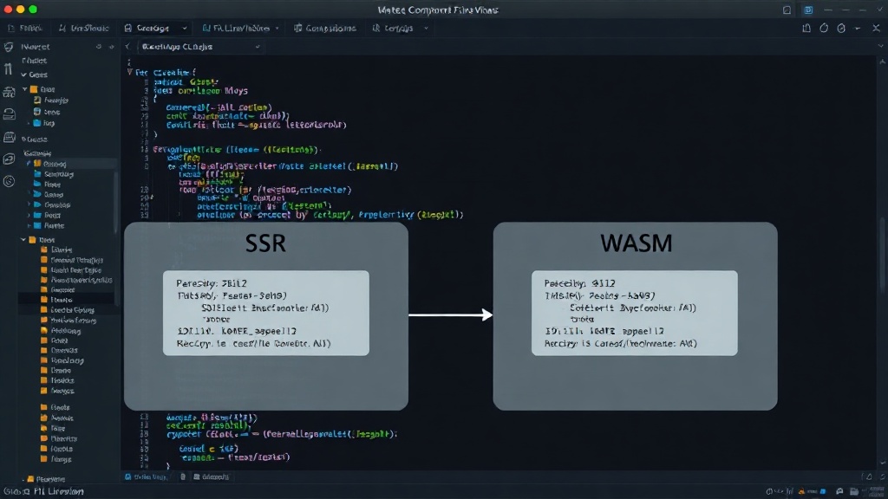Switch to the 'Corlajs' tab

tap(393, 28)
